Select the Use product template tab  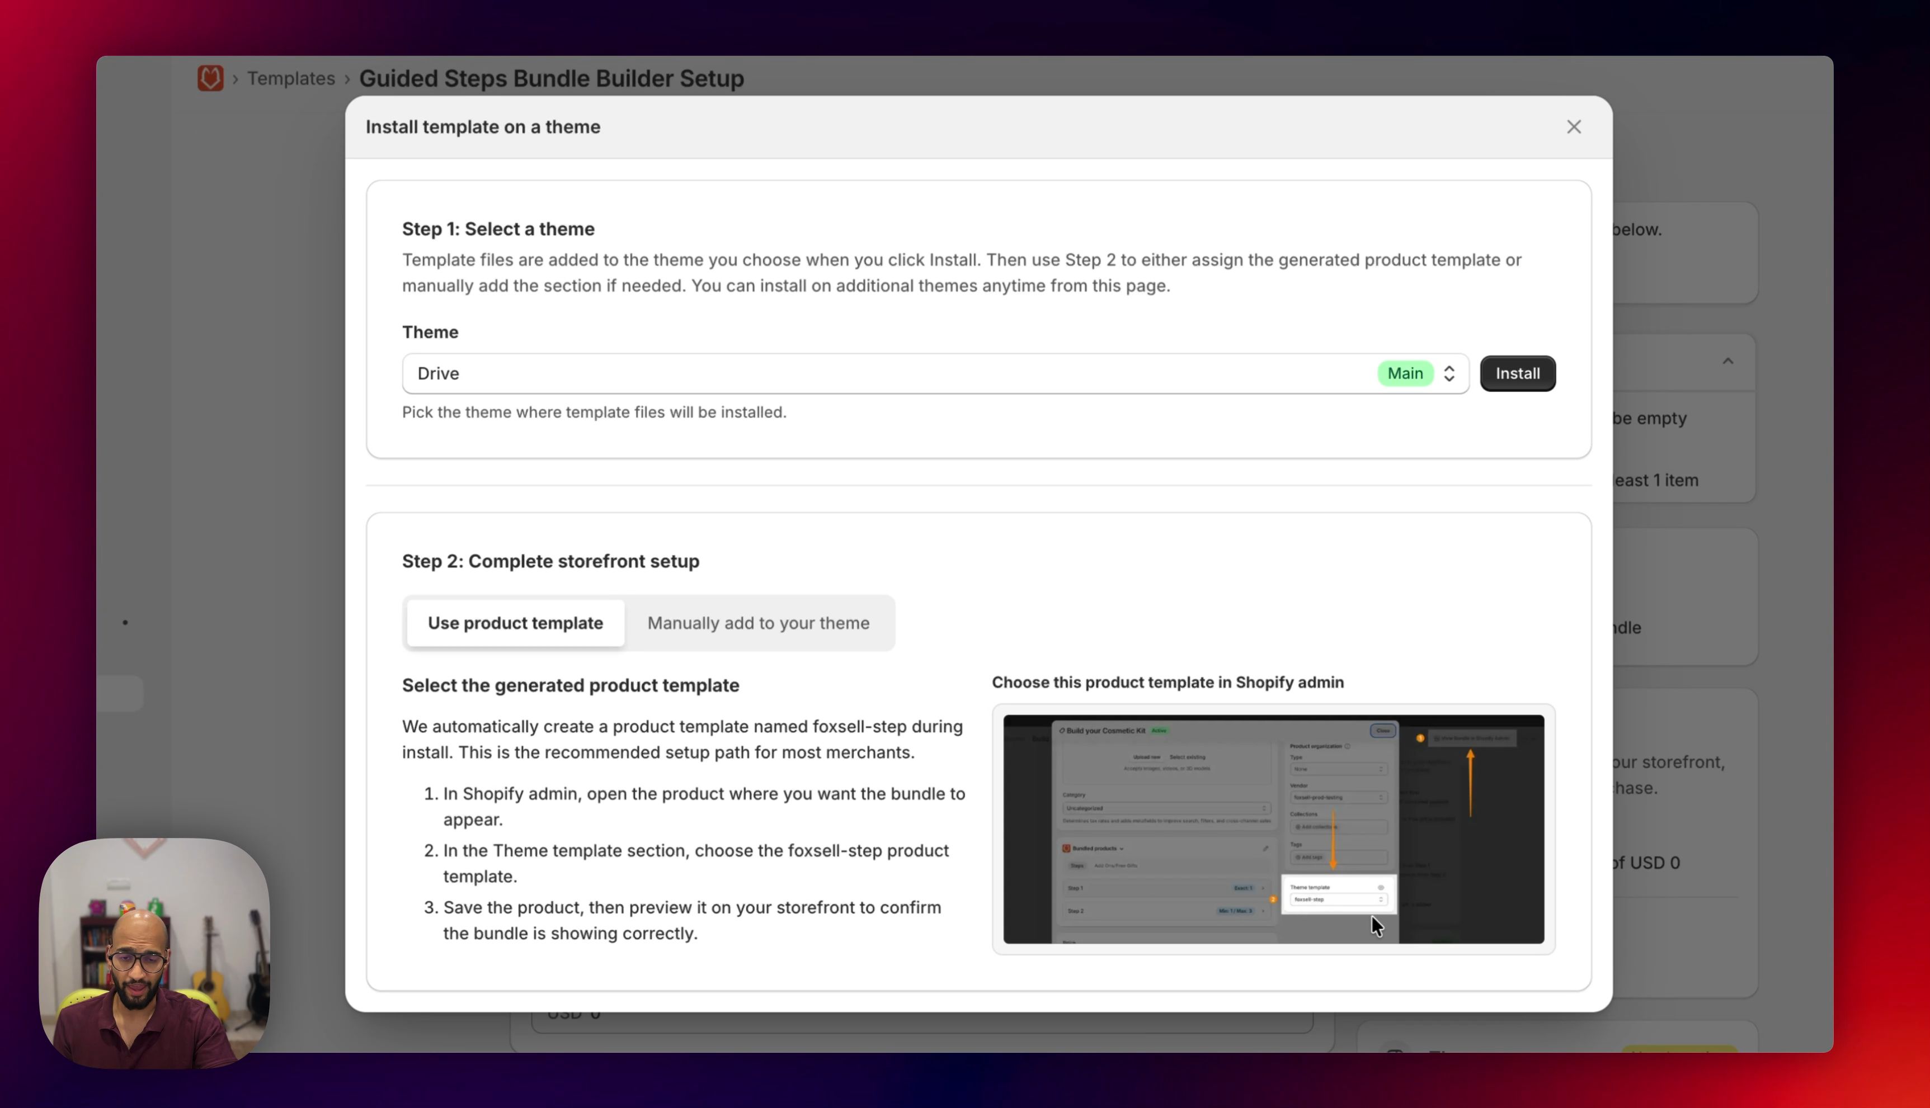515,623
